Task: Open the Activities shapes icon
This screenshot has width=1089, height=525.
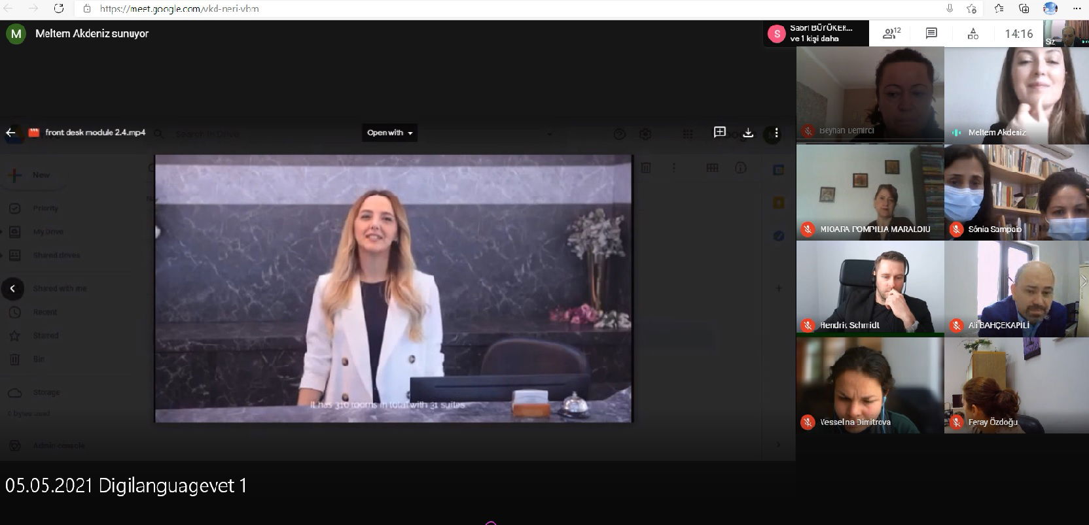Action: [973, 33]
